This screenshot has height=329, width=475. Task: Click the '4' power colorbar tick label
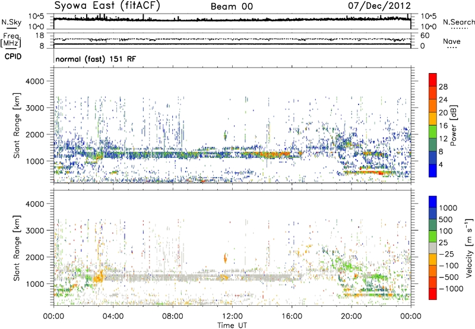point(441,165)
